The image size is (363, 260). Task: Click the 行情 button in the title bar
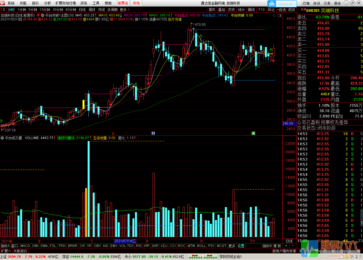click(x=306, y=3)
